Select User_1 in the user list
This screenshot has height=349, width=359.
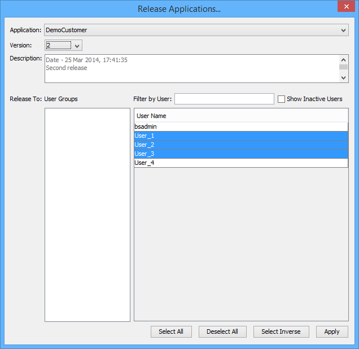pos(240,136)
